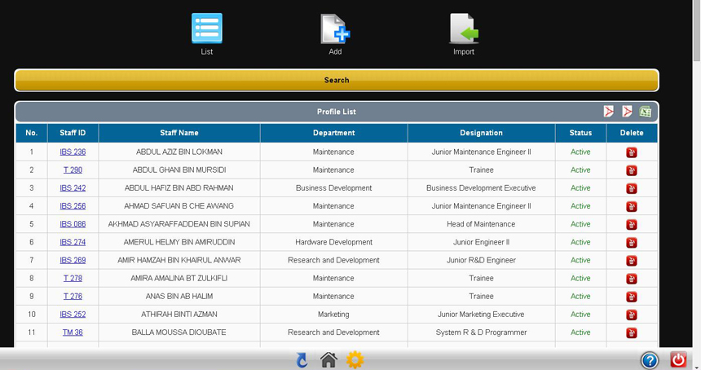Open staff ID link T 290
This screenshot has height=370, width=701.
click(73, 170)
